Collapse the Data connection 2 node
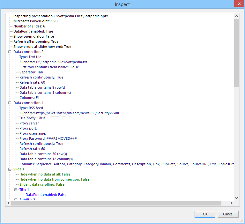The image size is (245, 224). (x=10, y=52)
